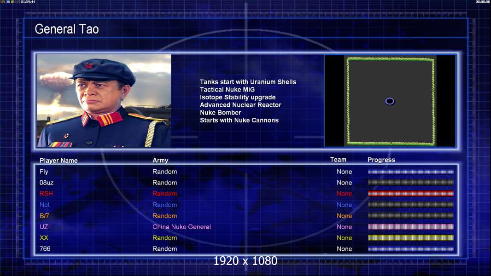491x276 pixels.
Task: Select player name 766
Action: 45,249
